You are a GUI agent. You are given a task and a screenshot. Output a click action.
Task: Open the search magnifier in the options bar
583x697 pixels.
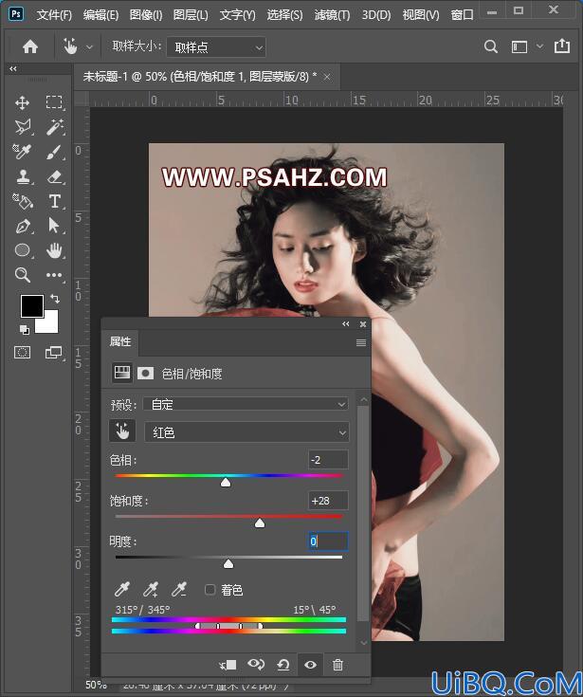click(x=491, y=46)
